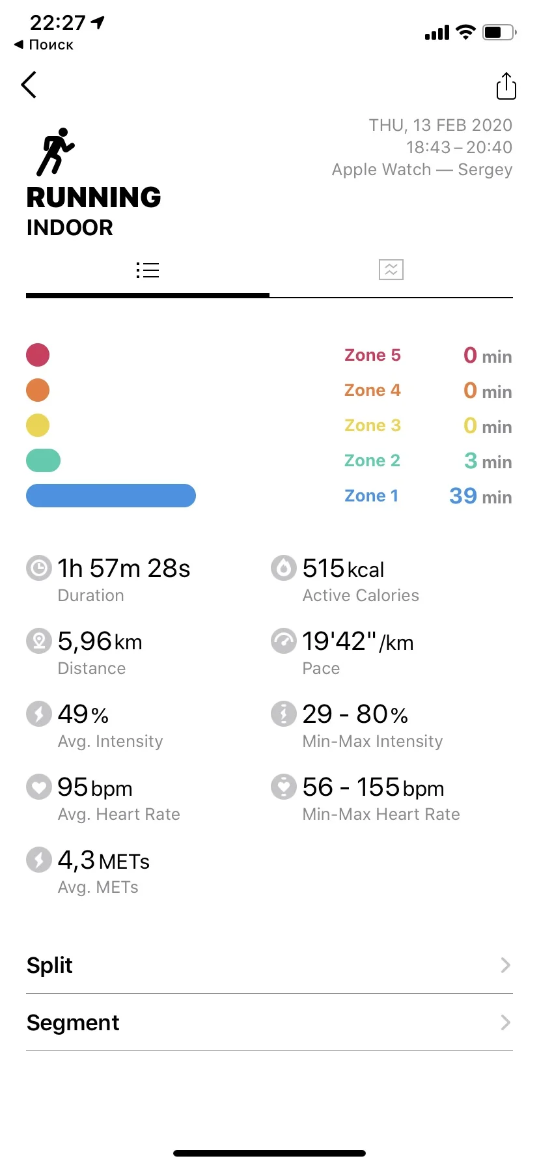Tap the Pace speedometer icon
Viewport: 539px width, 1167px height.
pos(284,641)
